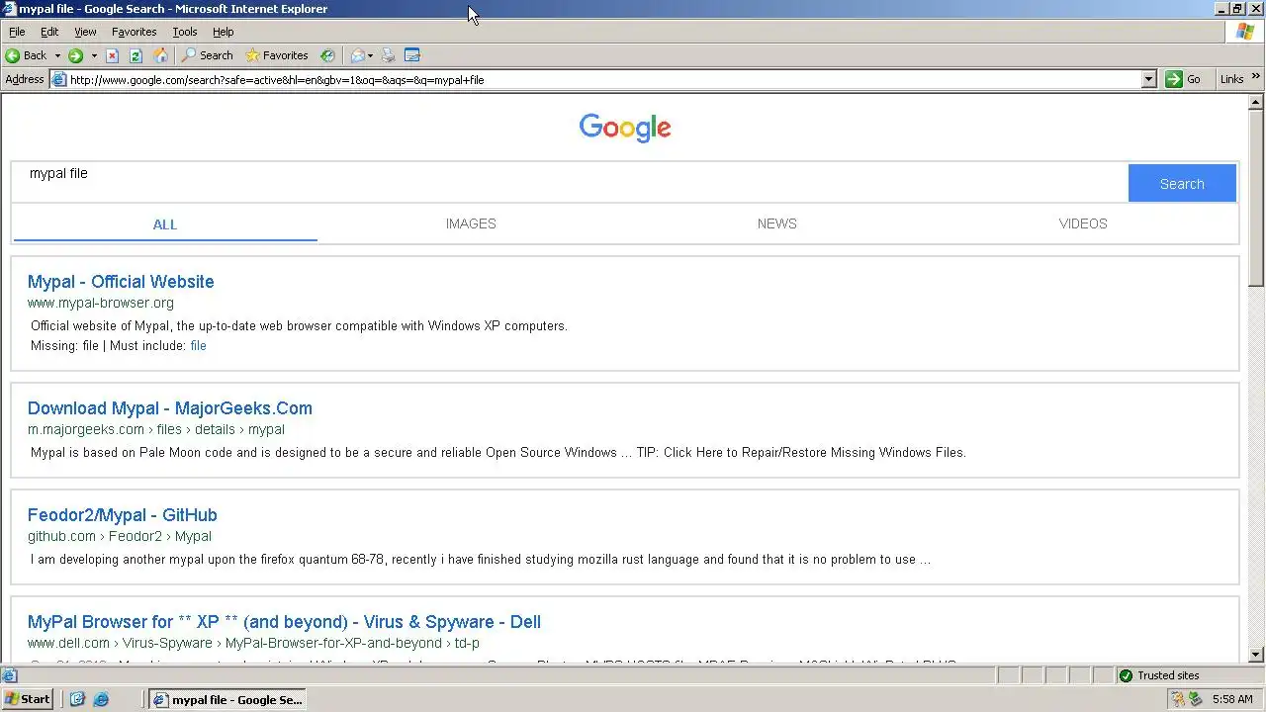
Task: Click the network system tray icon
Action: point(1195,699)
